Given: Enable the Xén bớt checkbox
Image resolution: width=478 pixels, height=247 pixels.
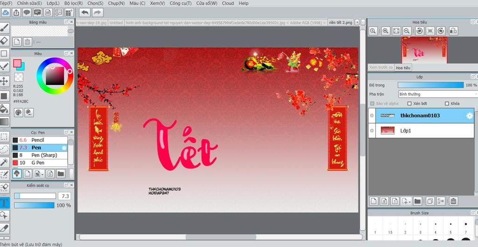Looking at the screenshot, I should (x=409, y=104).
